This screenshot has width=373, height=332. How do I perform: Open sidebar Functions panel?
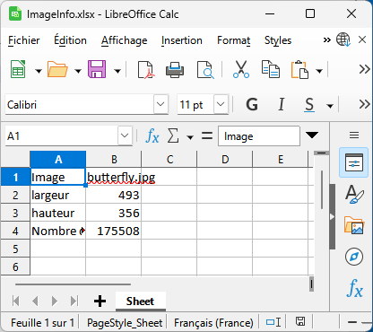(355, 288)
